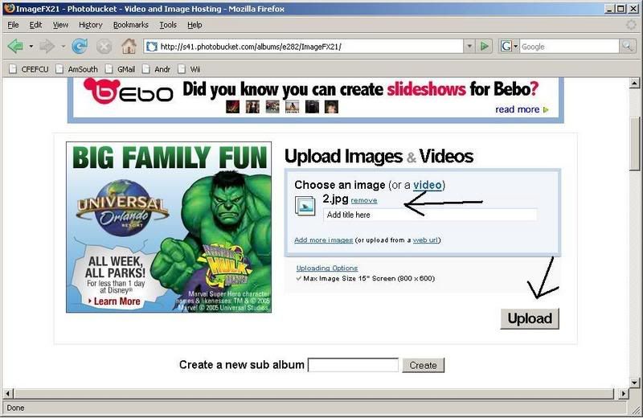Open the AmSouth bookmark

[x=76, y=69]
